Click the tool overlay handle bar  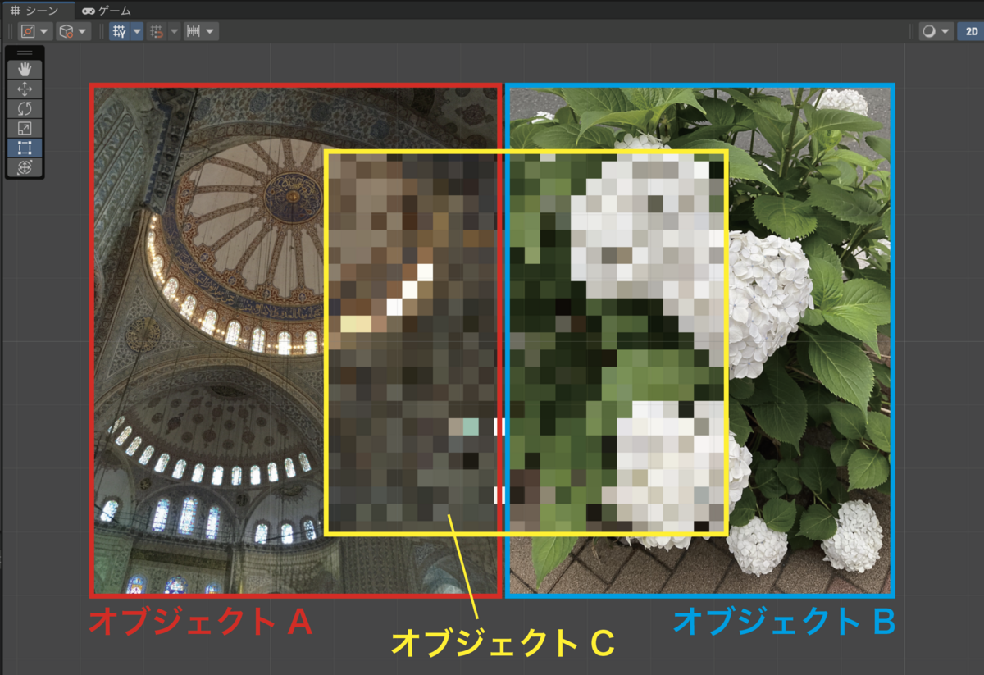[25, 52]
